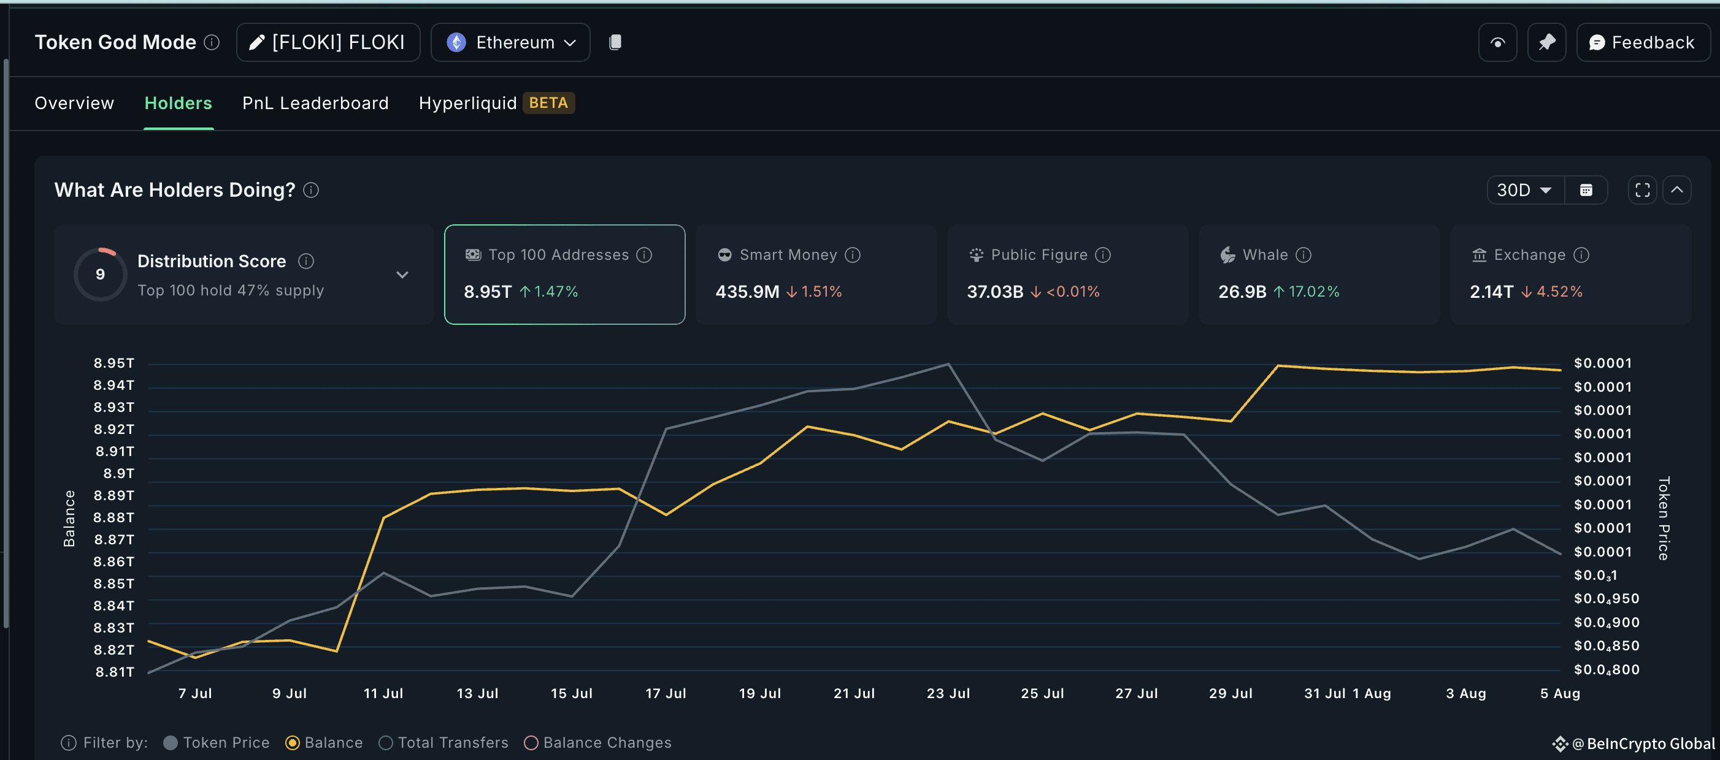Click the info icon beside Token God Mode
This screenshot has height=760, width=1720.
pyautogui.click(x=212, y=43)
